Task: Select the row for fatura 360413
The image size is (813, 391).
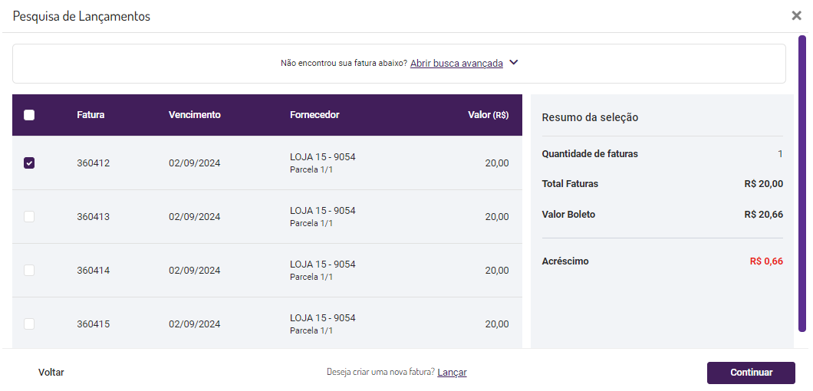Action: tap(267, 216)
